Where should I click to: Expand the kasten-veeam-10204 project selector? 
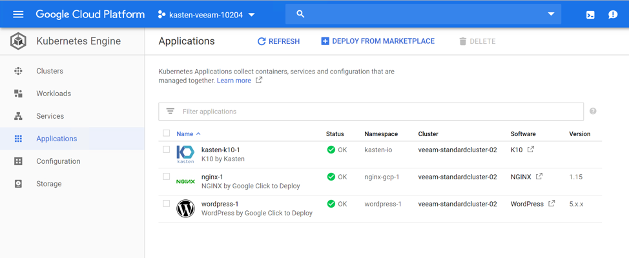click(207, 15)
